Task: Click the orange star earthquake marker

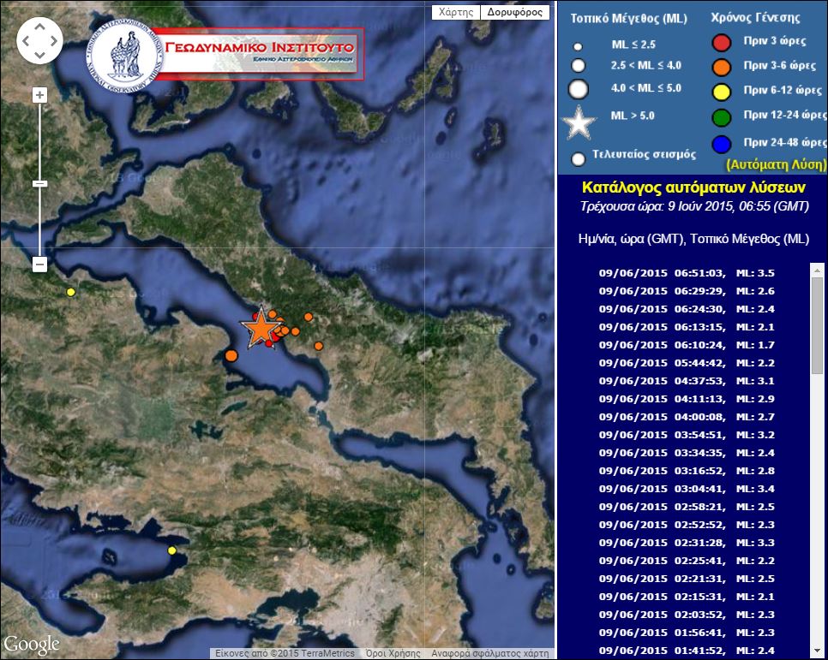Action: (x=258, y=329)
